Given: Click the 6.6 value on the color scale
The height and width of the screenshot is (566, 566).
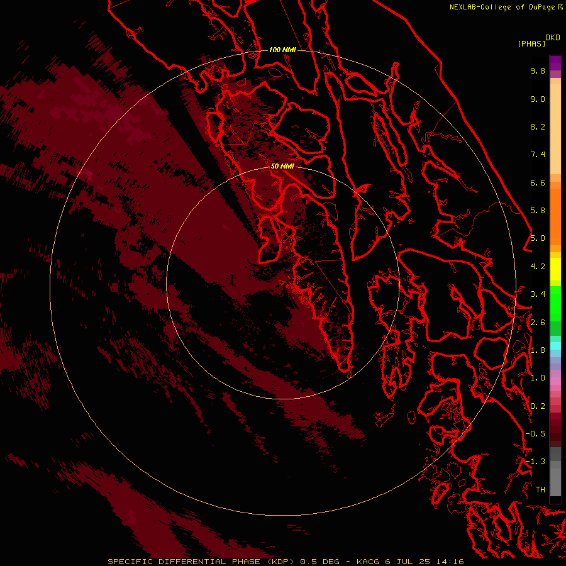Looking at the screenshot, I should click(x=538, y=182).
